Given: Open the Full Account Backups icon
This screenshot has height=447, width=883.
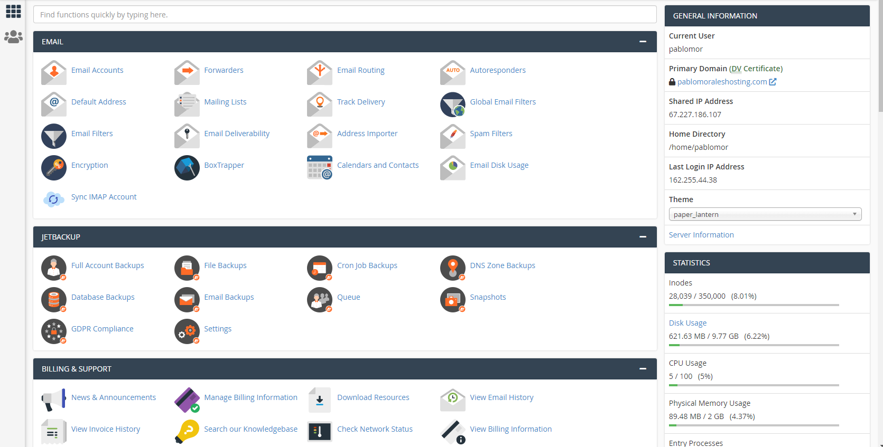Looking at the screenshot, I should [x=54, y=268].
